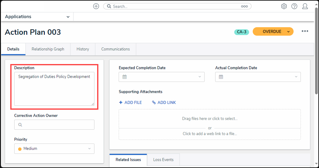Open the settings gear icon
Screen dimensions: 319x168
coord(284,6)
